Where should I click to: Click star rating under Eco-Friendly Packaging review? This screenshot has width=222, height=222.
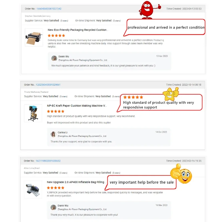point(56,36)
